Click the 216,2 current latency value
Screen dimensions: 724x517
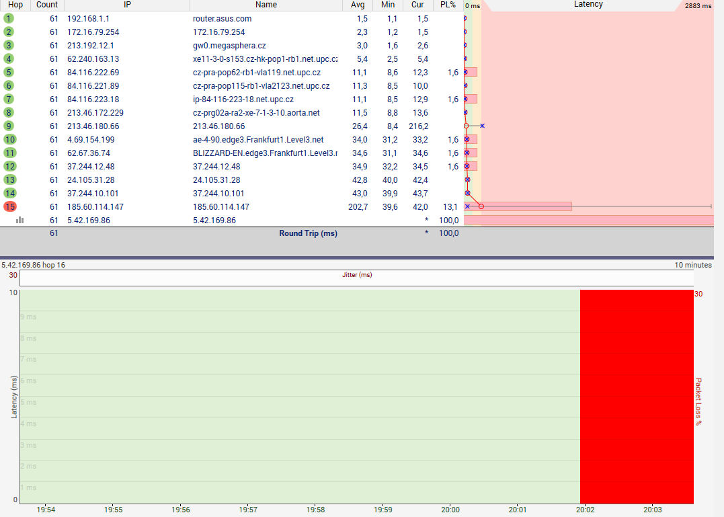tap(418, 126)
